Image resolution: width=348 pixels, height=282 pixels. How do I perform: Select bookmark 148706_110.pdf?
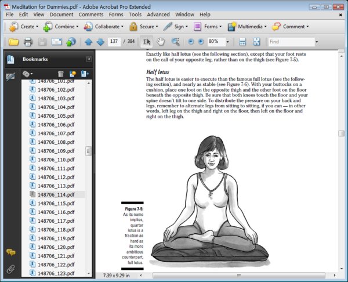pos(56,160)
